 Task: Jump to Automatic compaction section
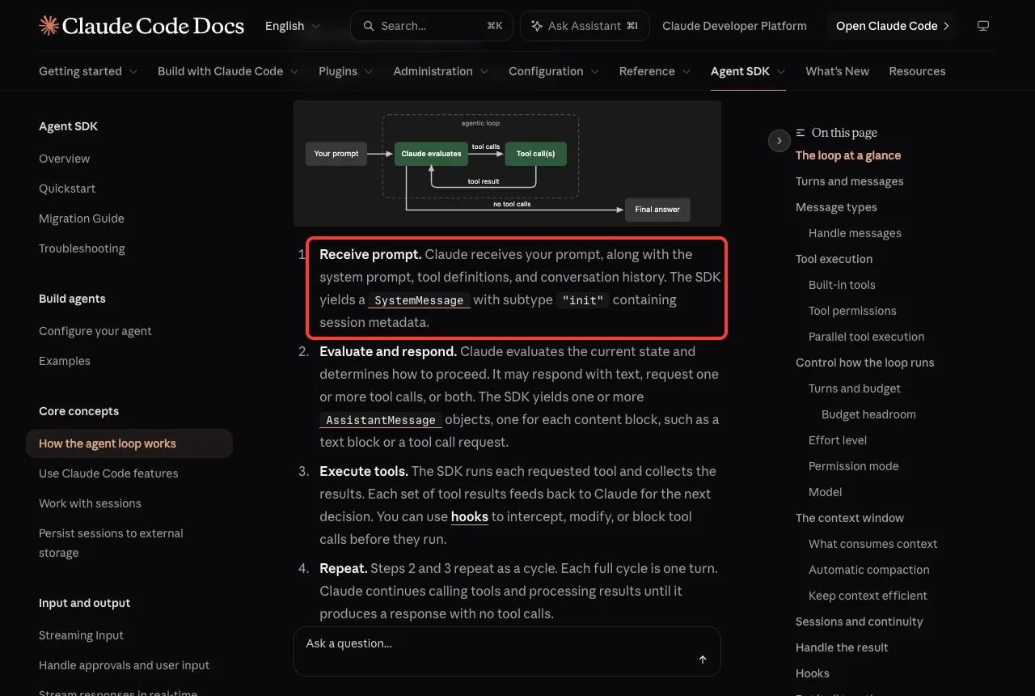(x=869, y=570)
